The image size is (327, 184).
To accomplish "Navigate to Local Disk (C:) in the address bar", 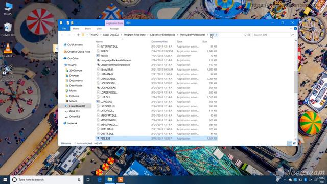I will pos(111,35).
